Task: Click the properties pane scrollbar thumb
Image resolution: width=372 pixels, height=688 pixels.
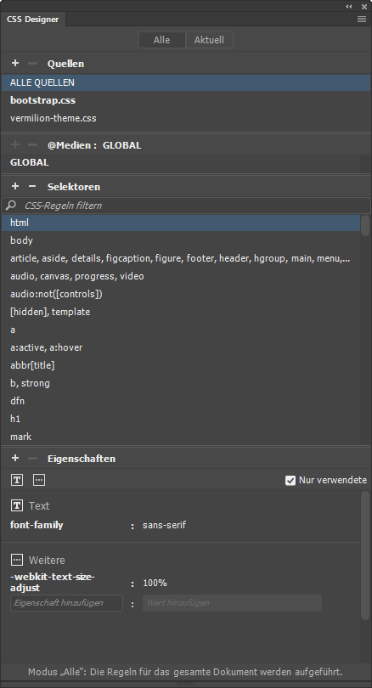Action: pos(365,555)
